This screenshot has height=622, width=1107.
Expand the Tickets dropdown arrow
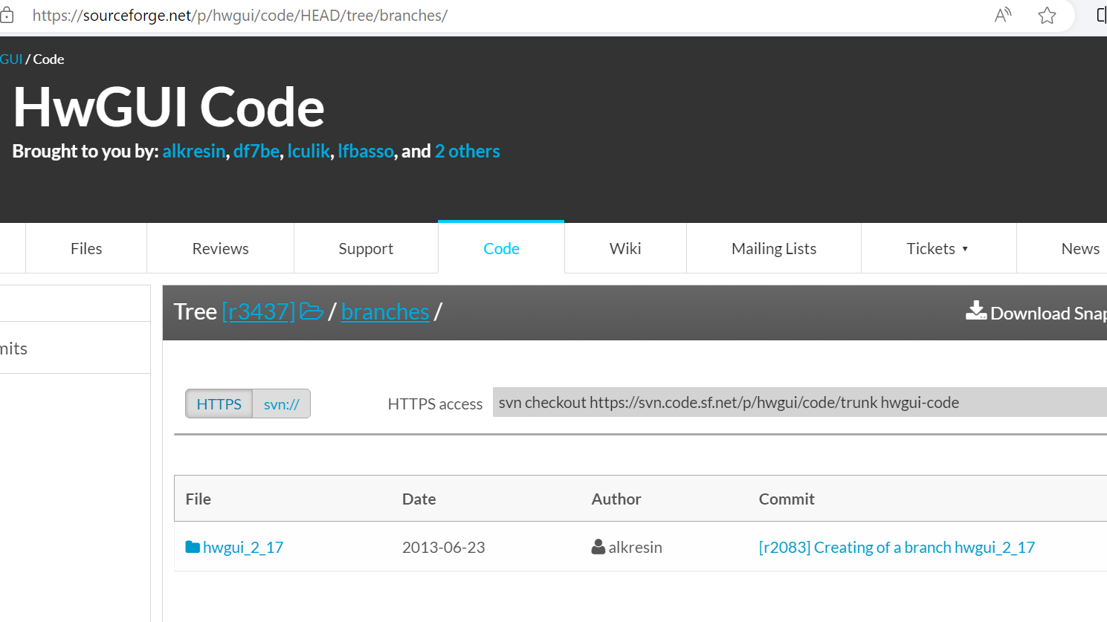965,249
